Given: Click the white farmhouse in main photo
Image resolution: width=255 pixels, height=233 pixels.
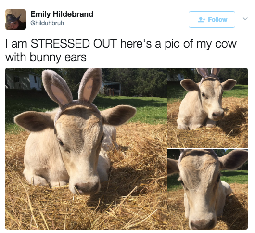Looking at the screenshot, I should (x=24, y=79).
